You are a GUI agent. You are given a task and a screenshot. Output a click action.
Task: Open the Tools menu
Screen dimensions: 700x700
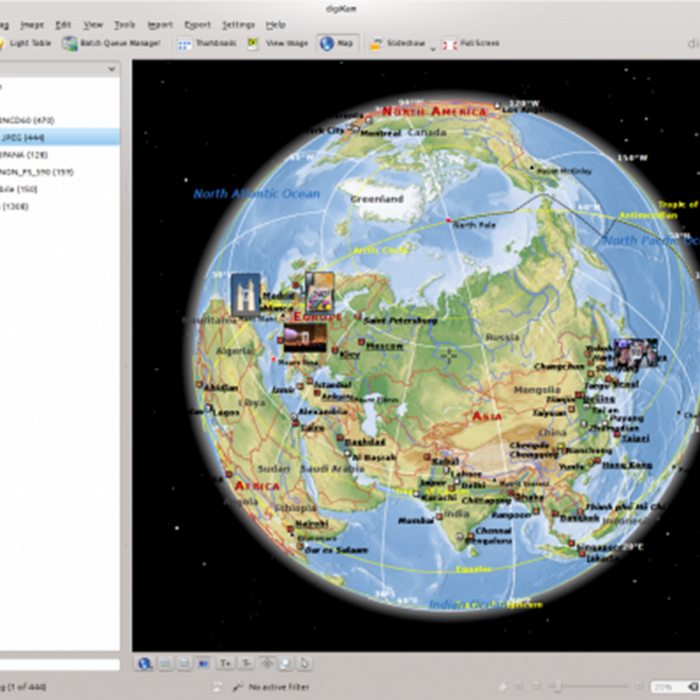point(124,24)
